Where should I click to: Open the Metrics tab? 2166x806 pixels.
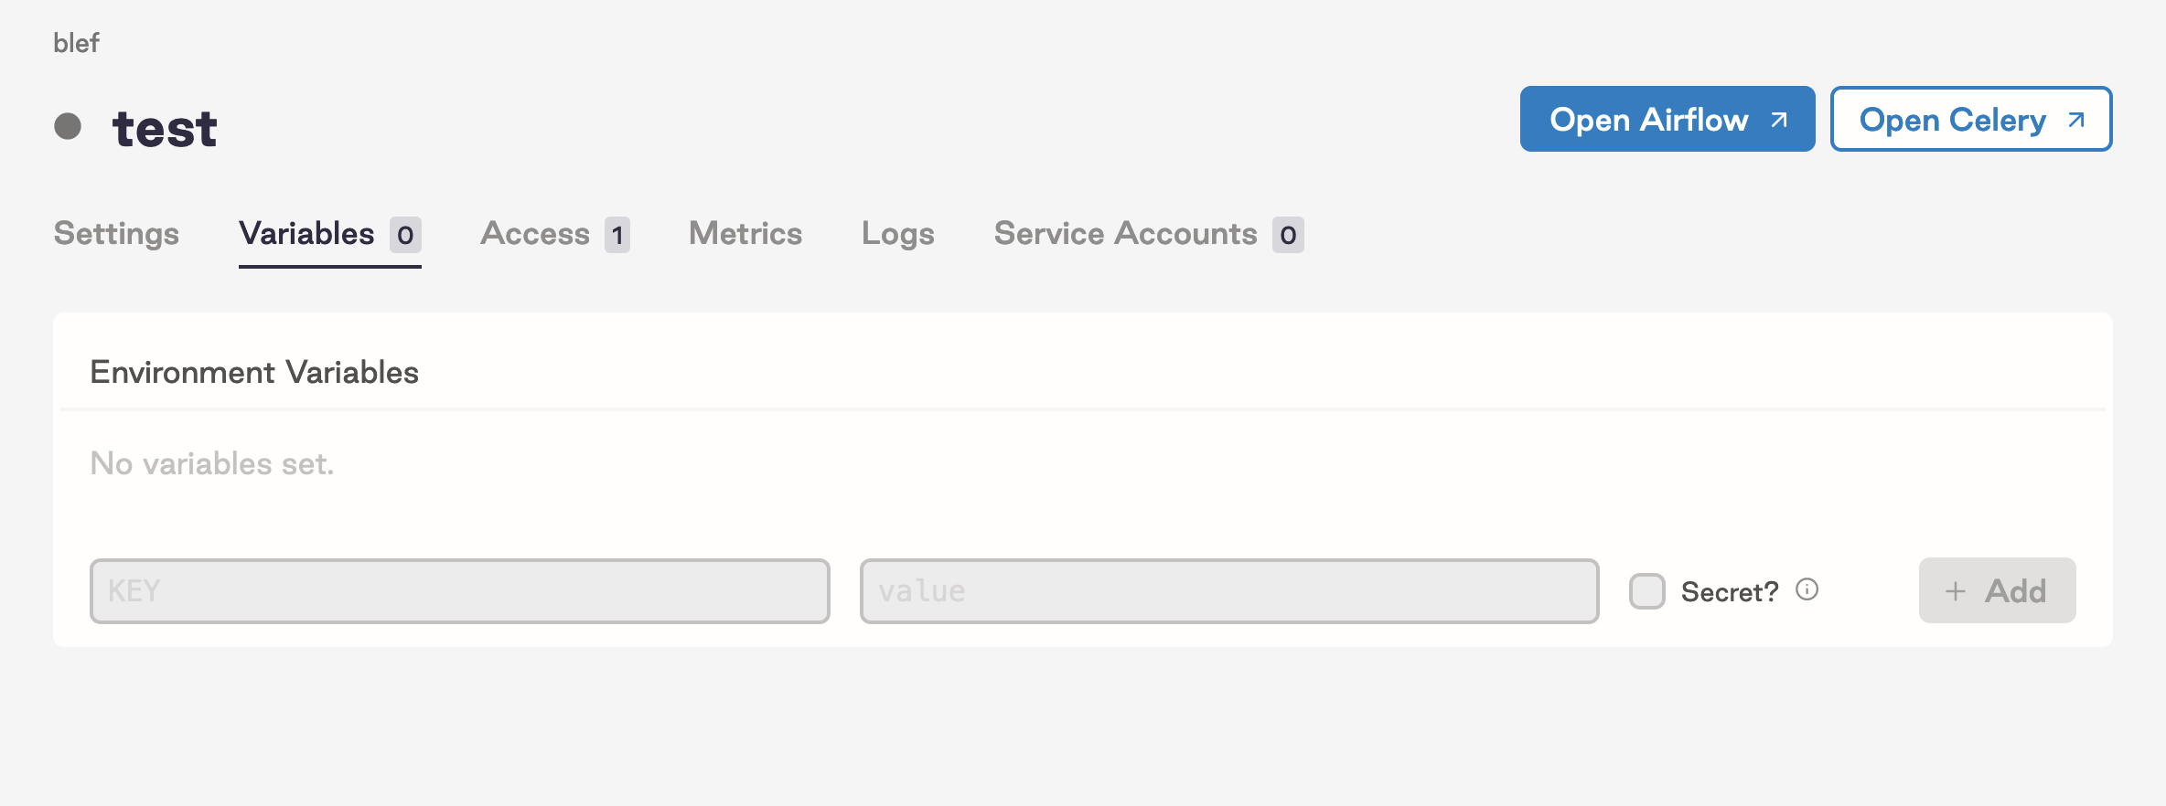click(745, 234)
